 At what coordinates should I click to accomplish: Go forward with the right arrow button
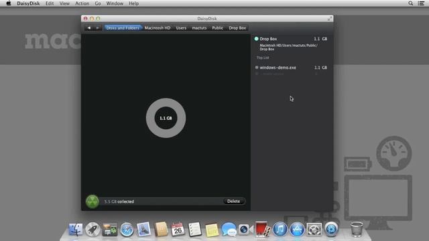97,28
